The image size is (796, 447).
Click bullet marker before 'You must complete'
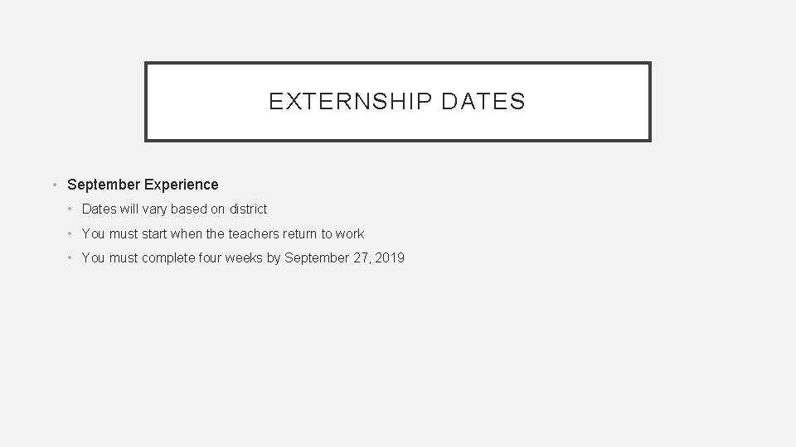tap(72, 258)
